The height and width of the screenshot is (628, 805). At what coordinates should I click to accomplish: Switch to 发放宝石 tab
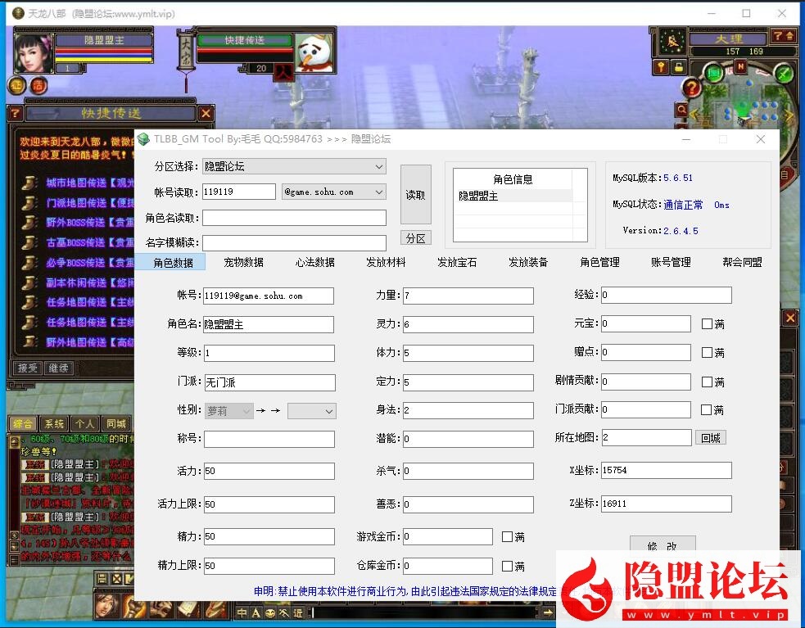456,262
